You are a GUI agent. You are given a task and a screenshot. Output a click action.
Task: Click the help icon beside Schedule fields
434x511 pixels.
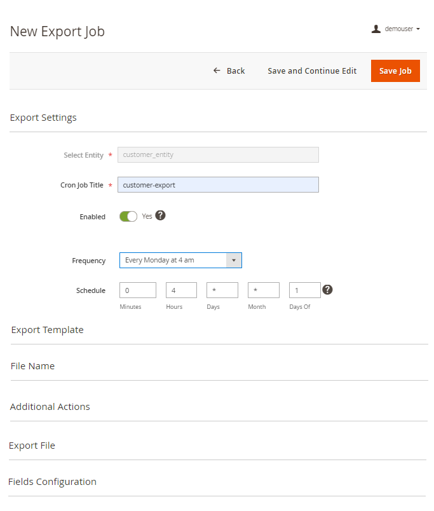(x=327, y=290)
